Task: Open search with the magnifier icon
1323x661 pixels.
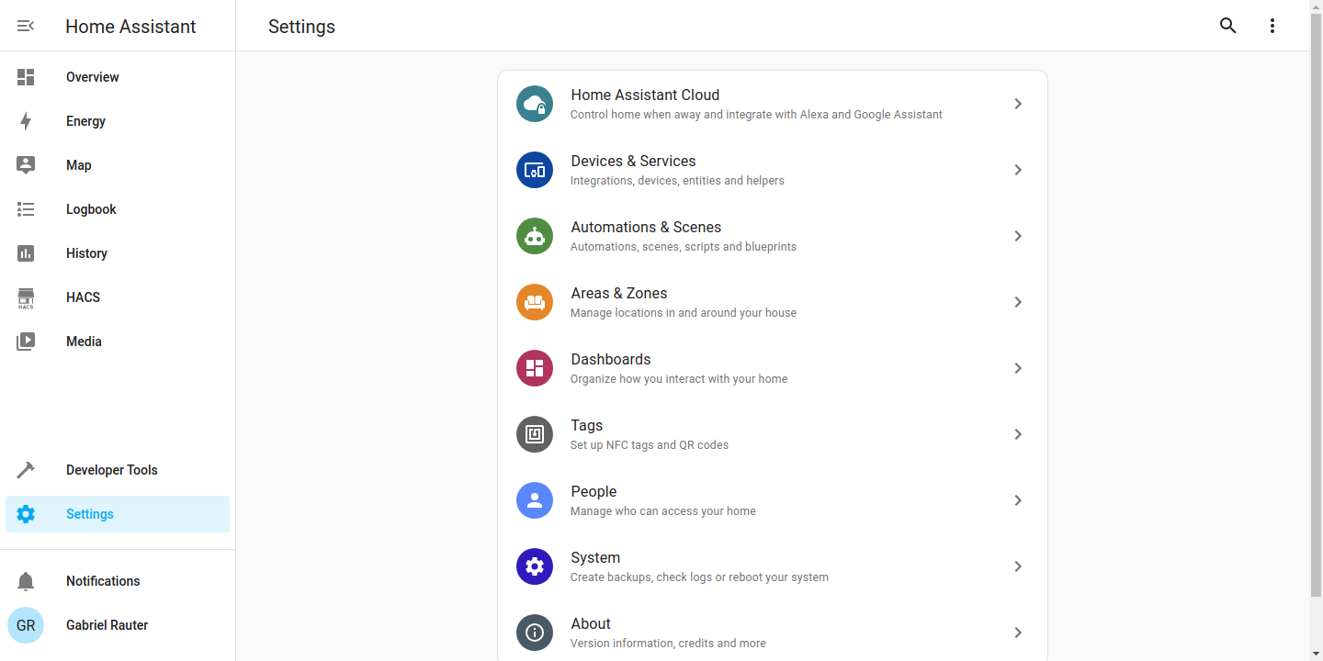Action: click(1228, 26)
